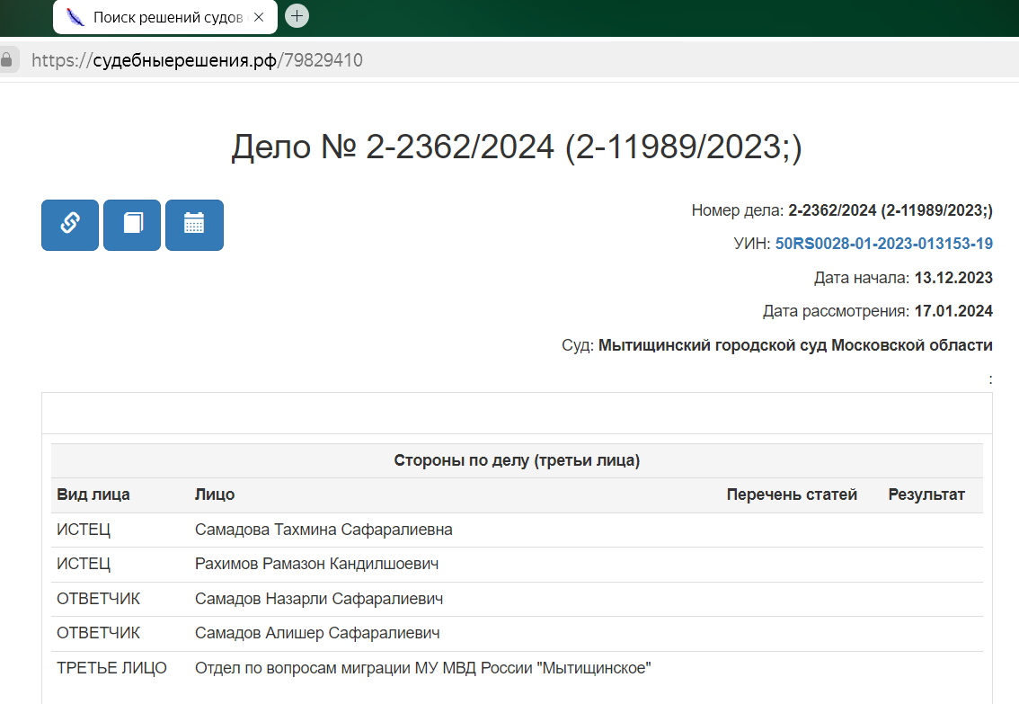The image size is (1019, 704).
Task: Click the feather favicon on the browser tab
Action: pyautogui.click(x=75, y=15)
